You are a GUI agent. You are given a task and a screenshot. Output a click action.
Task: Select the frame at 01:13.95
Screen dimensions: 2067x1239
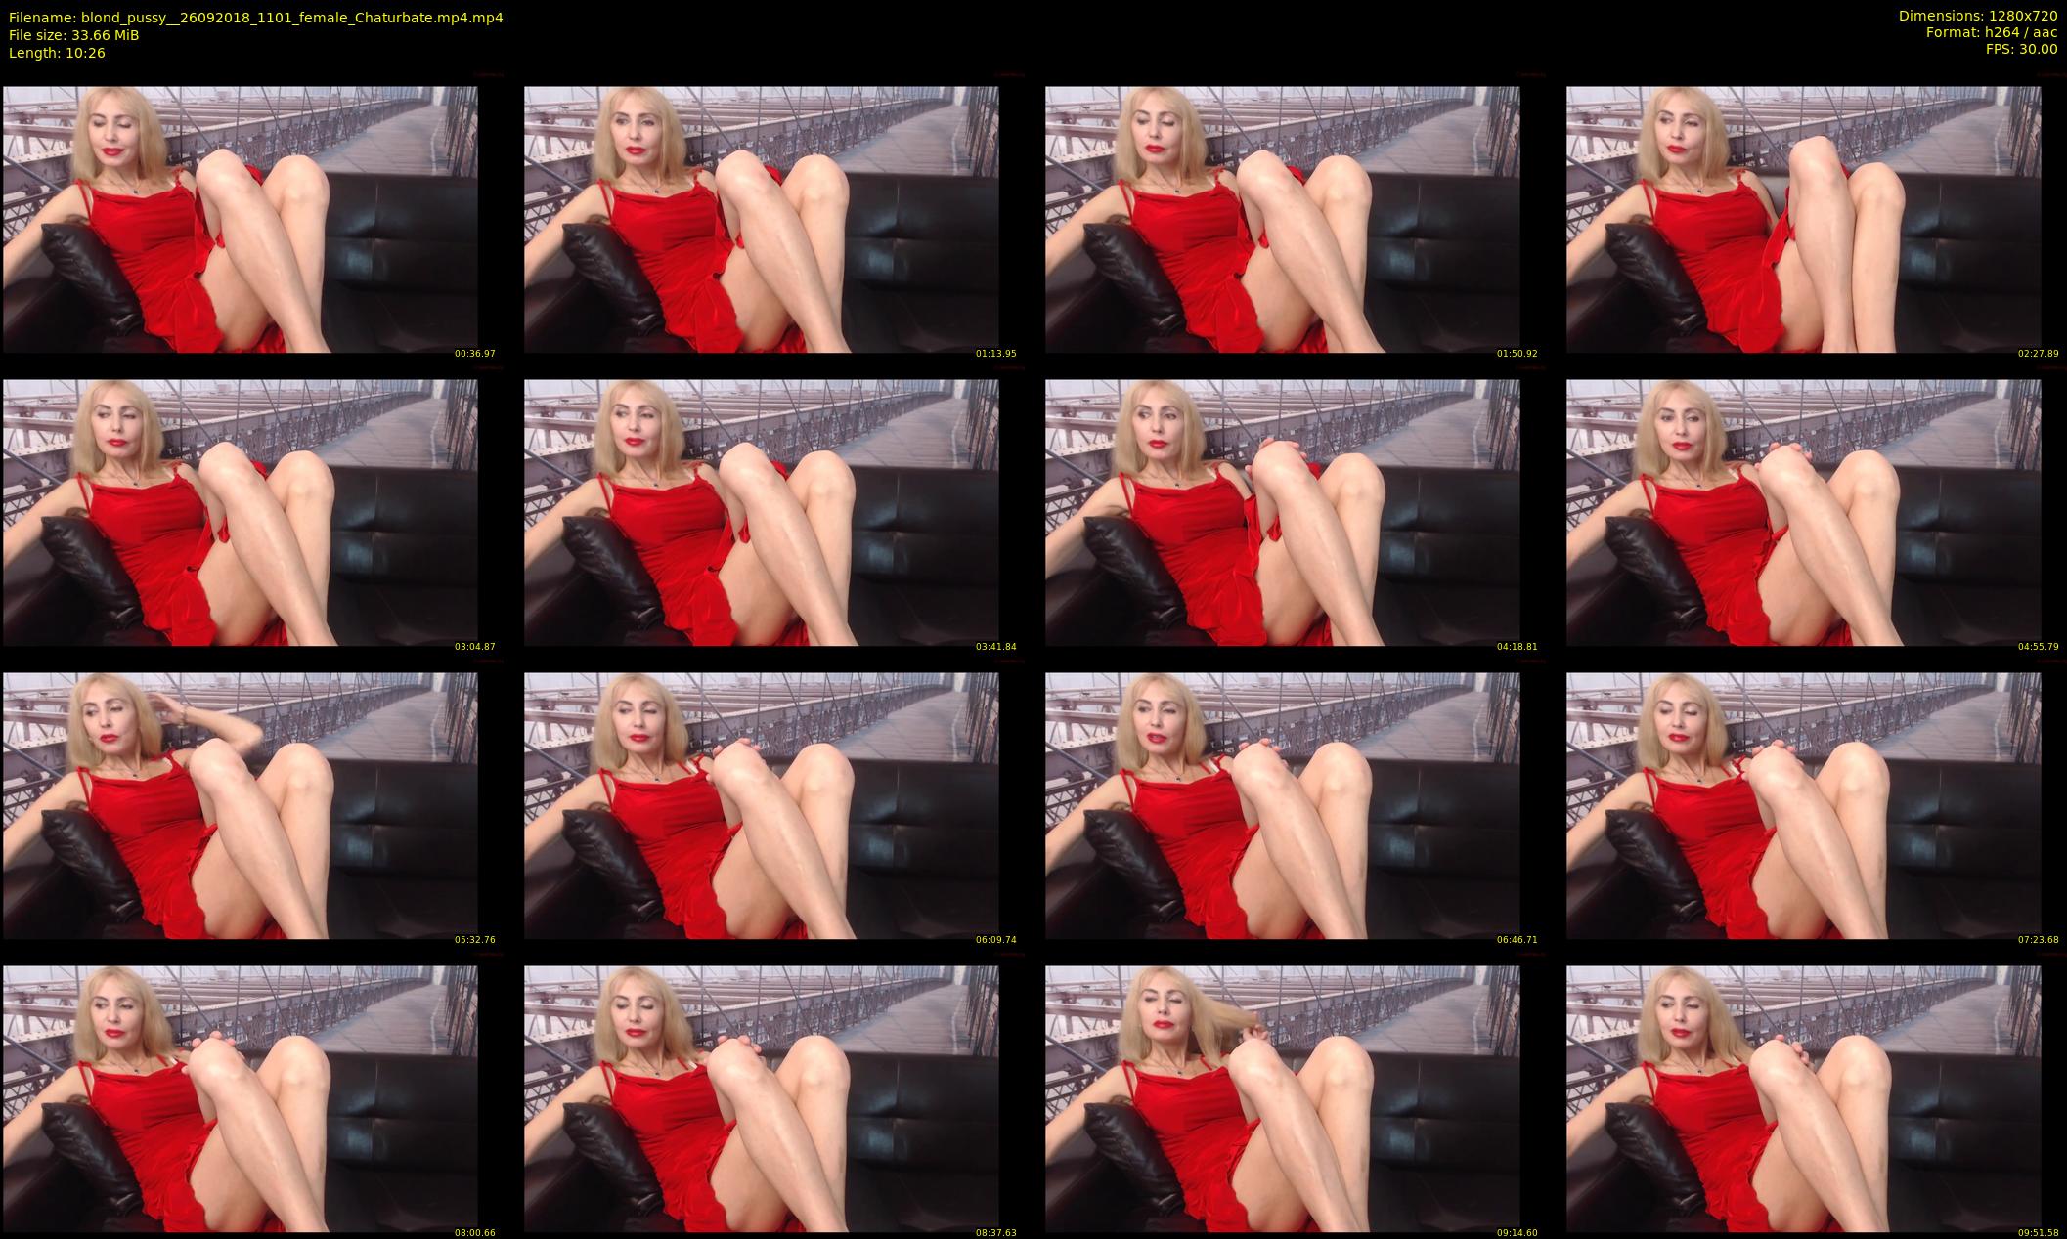pyautogui.click(x=762, y=219)
